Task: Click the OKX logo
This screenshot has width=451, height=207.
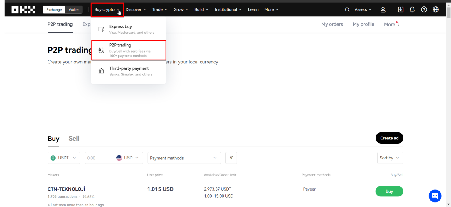Action: (23, 9)
